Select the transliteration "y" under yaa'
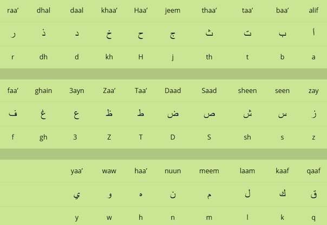The image size is (327, 225). pos(77,218)
